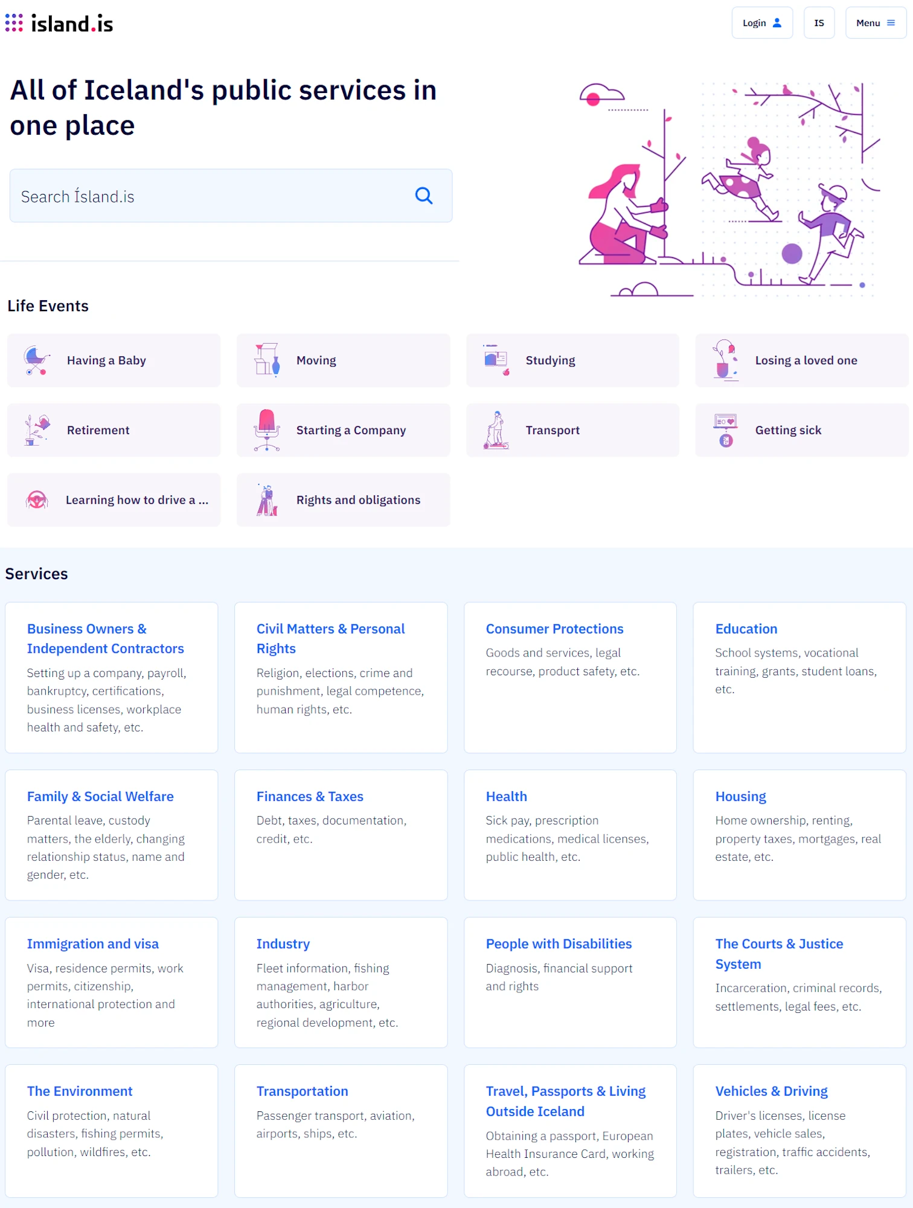Open the Losing a loved one event

coord(802,361)
